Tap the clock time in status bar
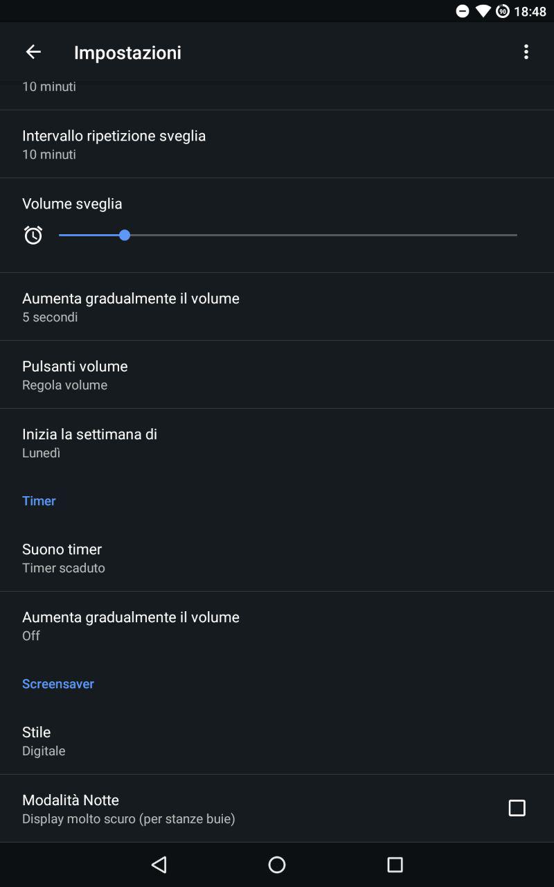Viewport: 554px width, 887px height. pyautogui.click(x=530, y=11)
